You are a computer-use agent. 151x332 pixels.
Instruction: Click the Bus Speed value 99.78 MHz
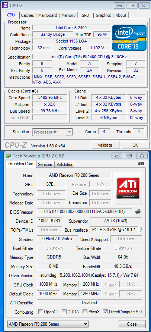point(50,111)
